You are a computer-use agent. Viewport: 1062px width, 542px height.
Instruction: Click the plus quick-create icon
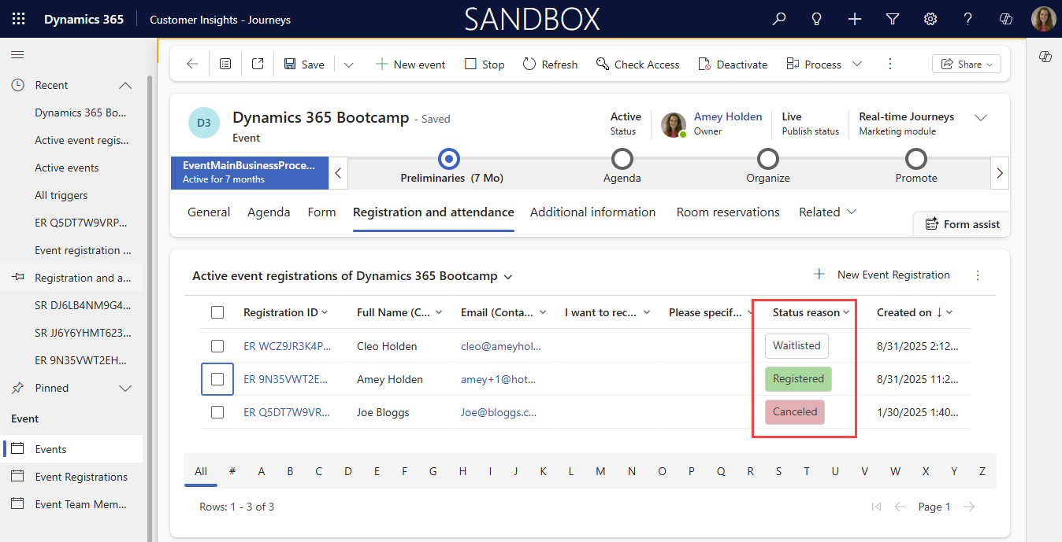tap(855, 19)
